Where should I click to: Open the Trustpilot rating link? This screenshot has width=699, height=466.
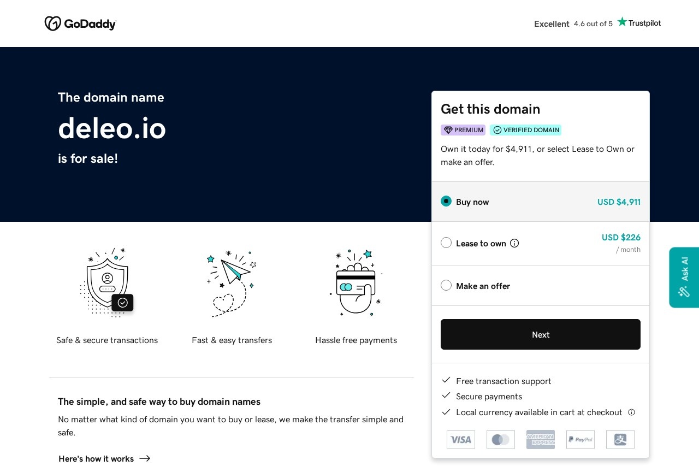pyautogui.click(x=597, y=23)
